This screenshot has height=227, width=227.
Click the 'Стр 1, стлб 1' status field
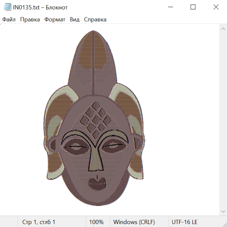coord(39,222)
